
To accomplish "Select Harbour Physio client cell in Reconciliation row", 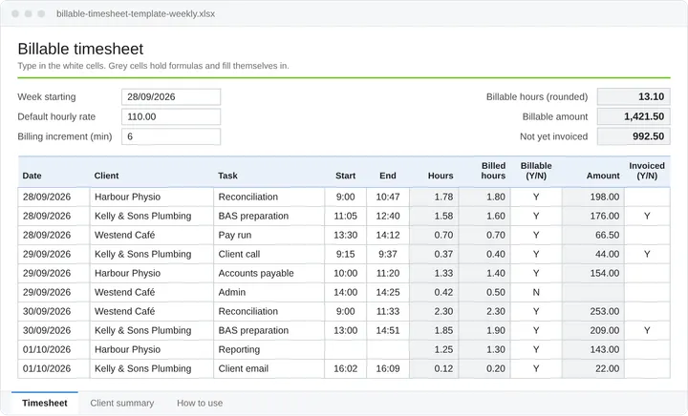I will (x=151, y=198).
